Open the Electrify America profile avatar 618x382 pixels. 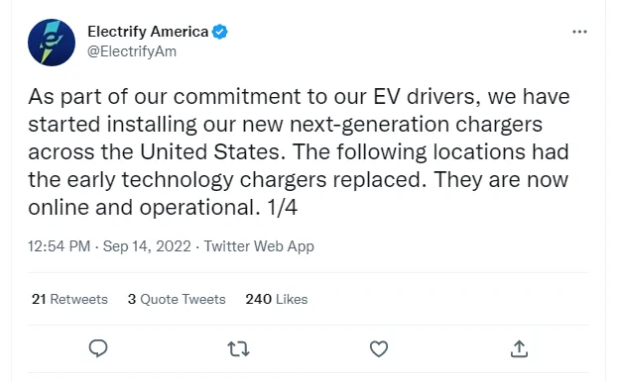tap(52, 43)
